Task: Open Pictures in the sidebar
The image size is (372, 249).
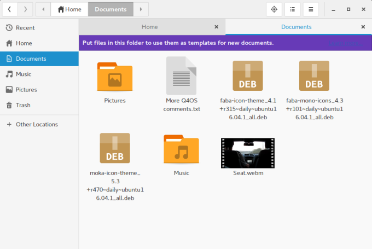Action: pyautogui.click(x=39, y=90)
